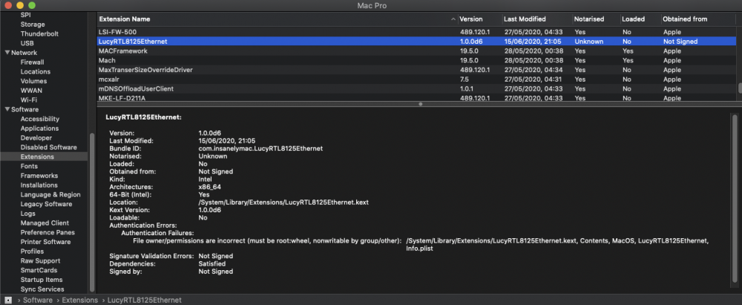Select the mcxalr extension row
The image size is (742, 305).
[416, 79]
